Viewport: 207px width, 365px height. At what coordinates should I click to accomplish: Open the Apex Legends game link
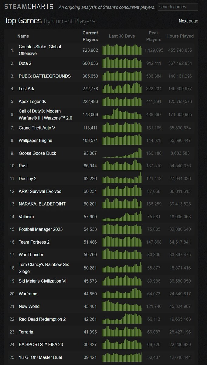(x=32, y=101)
